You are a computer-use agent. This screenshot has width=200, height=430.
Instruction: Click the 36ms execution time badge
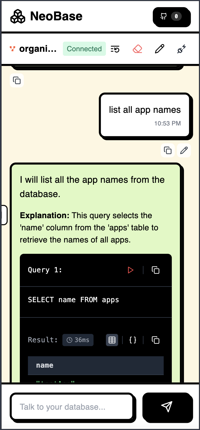point(78,340)
